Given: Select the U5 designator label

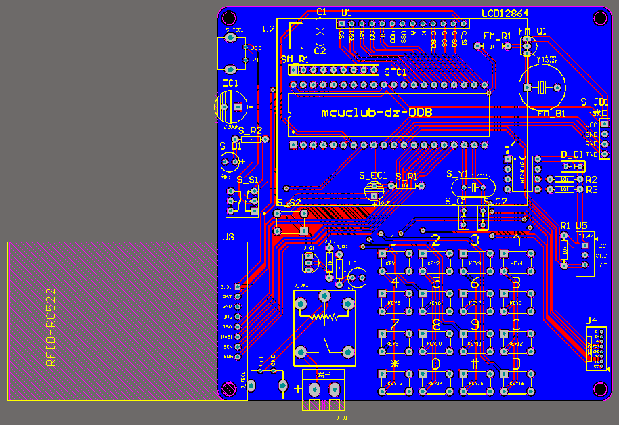Looking at the screenshot, I should 582,226.
